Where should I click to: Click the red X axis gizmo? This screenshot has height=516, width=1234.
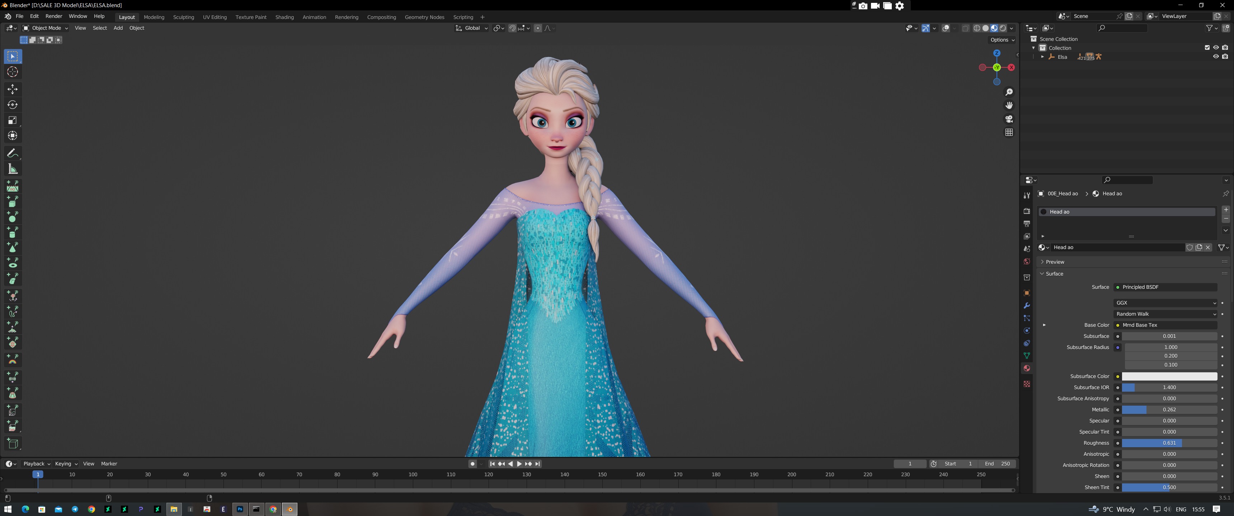pos(1011,67)
